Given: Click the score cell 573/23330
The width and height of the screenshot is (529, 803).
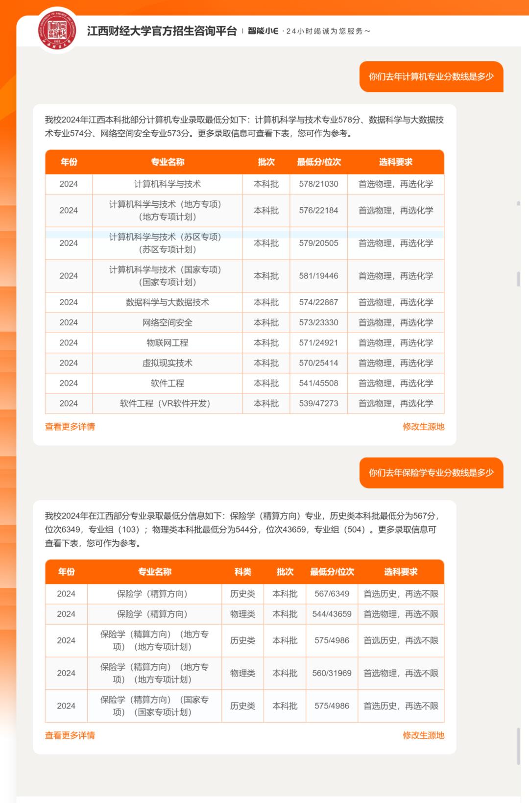Looking at the screenshot, I should pyautogui.click(x=319, y=322).
